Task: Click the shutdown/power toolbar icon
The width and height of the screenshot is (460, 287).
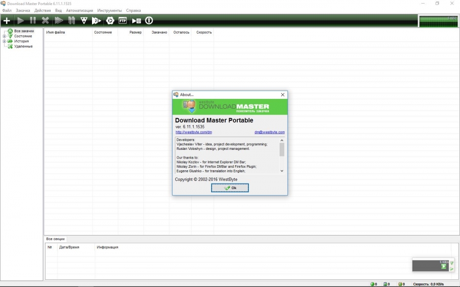Action: 149,21
